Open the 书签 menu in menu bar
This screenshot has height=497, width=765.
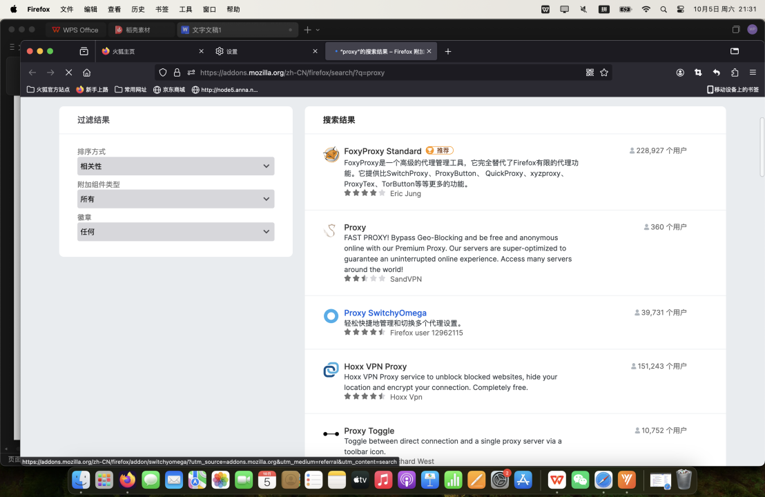pos(162,9)
